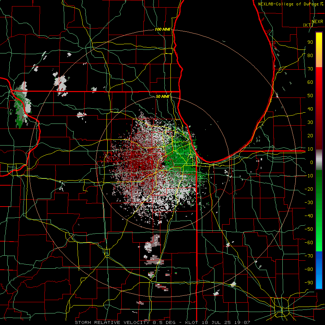
Task: Click the 30 value on velocity scale
Action: [310, 122]
